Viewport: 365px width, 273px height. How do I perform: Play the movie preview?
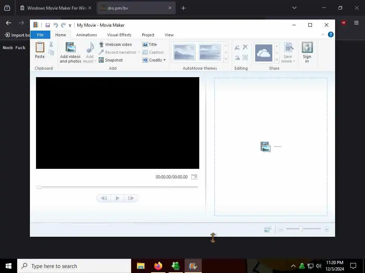pyautogui.click(x=117, y=198)
